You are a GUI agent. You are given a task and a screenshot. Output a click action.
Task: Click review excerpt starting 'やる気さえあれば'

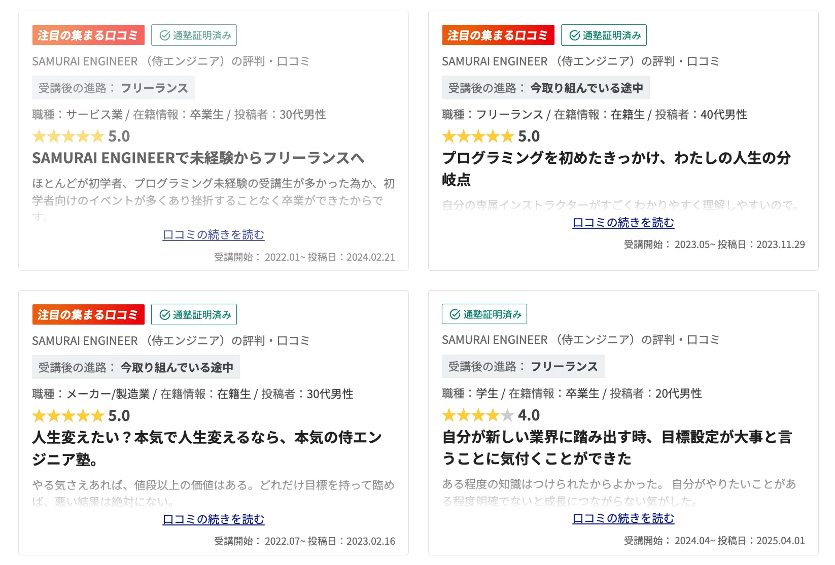pos(214,493)
